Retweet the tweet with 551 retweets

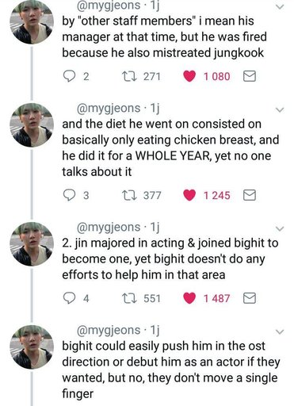[x=129, y=298]
